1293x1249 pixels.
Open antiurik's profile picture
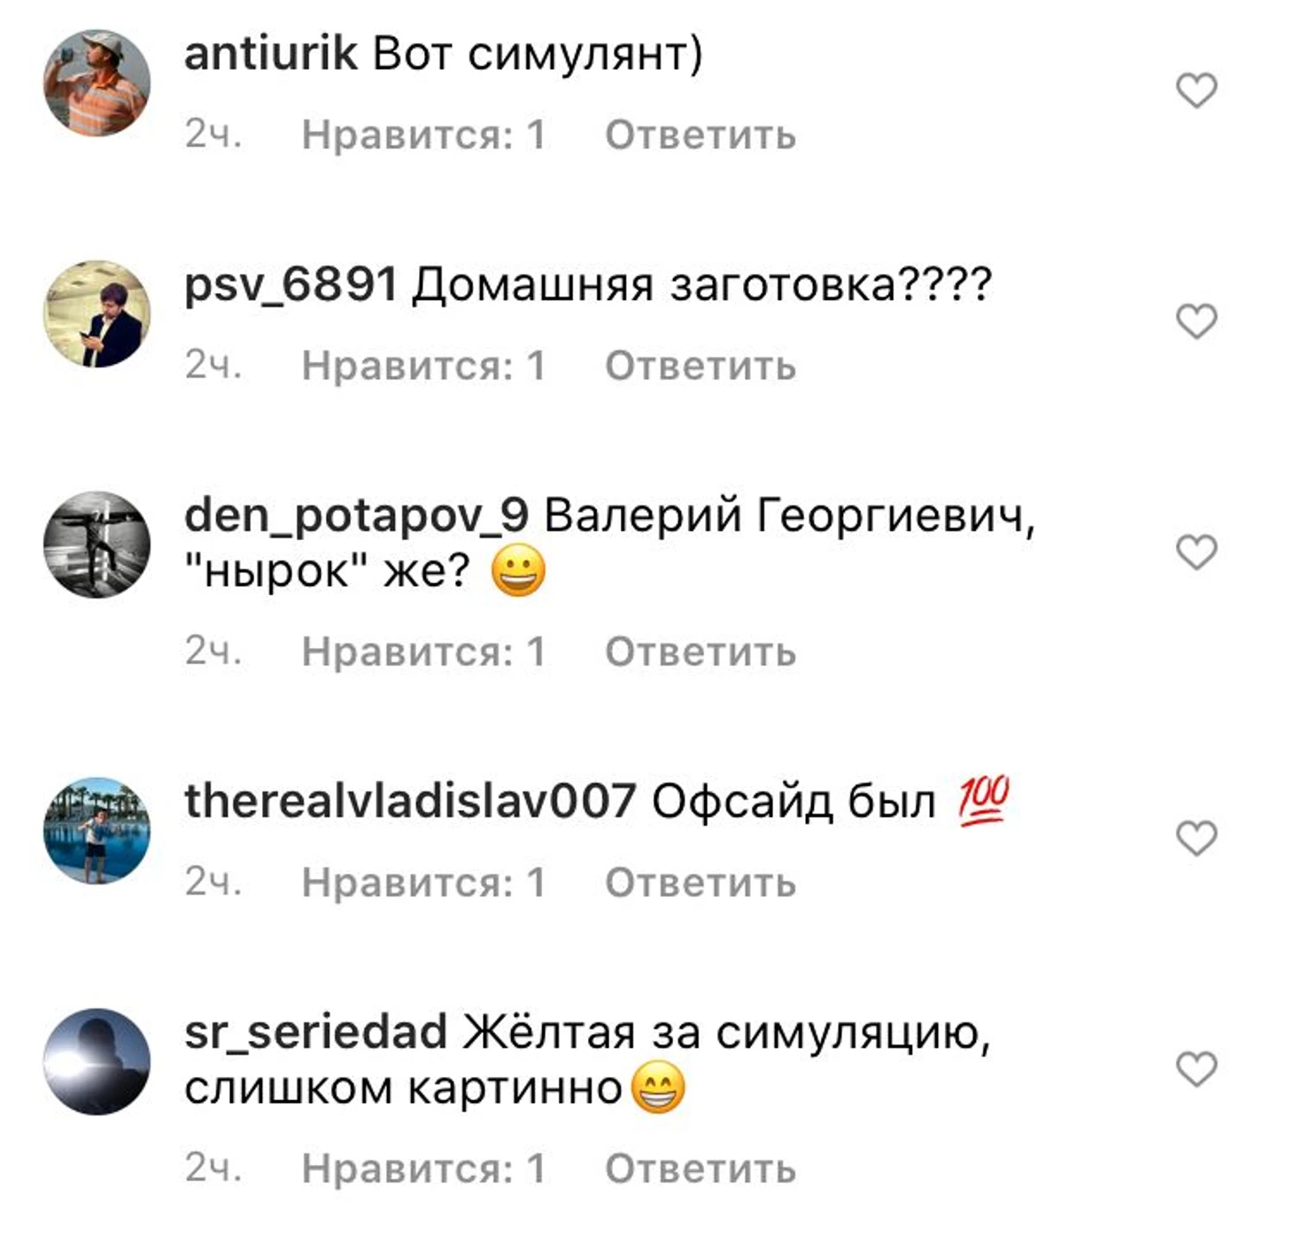97,83
